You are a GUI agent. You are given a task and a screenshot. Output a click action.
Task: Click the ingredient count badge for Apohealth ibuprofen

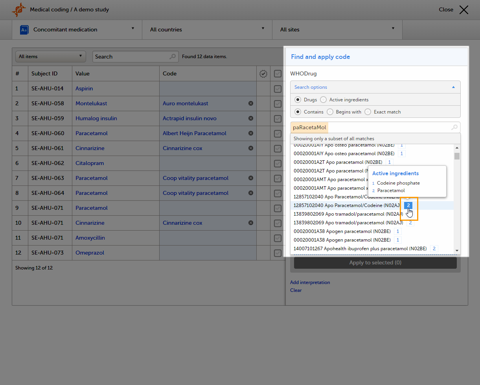click(434, 249)
